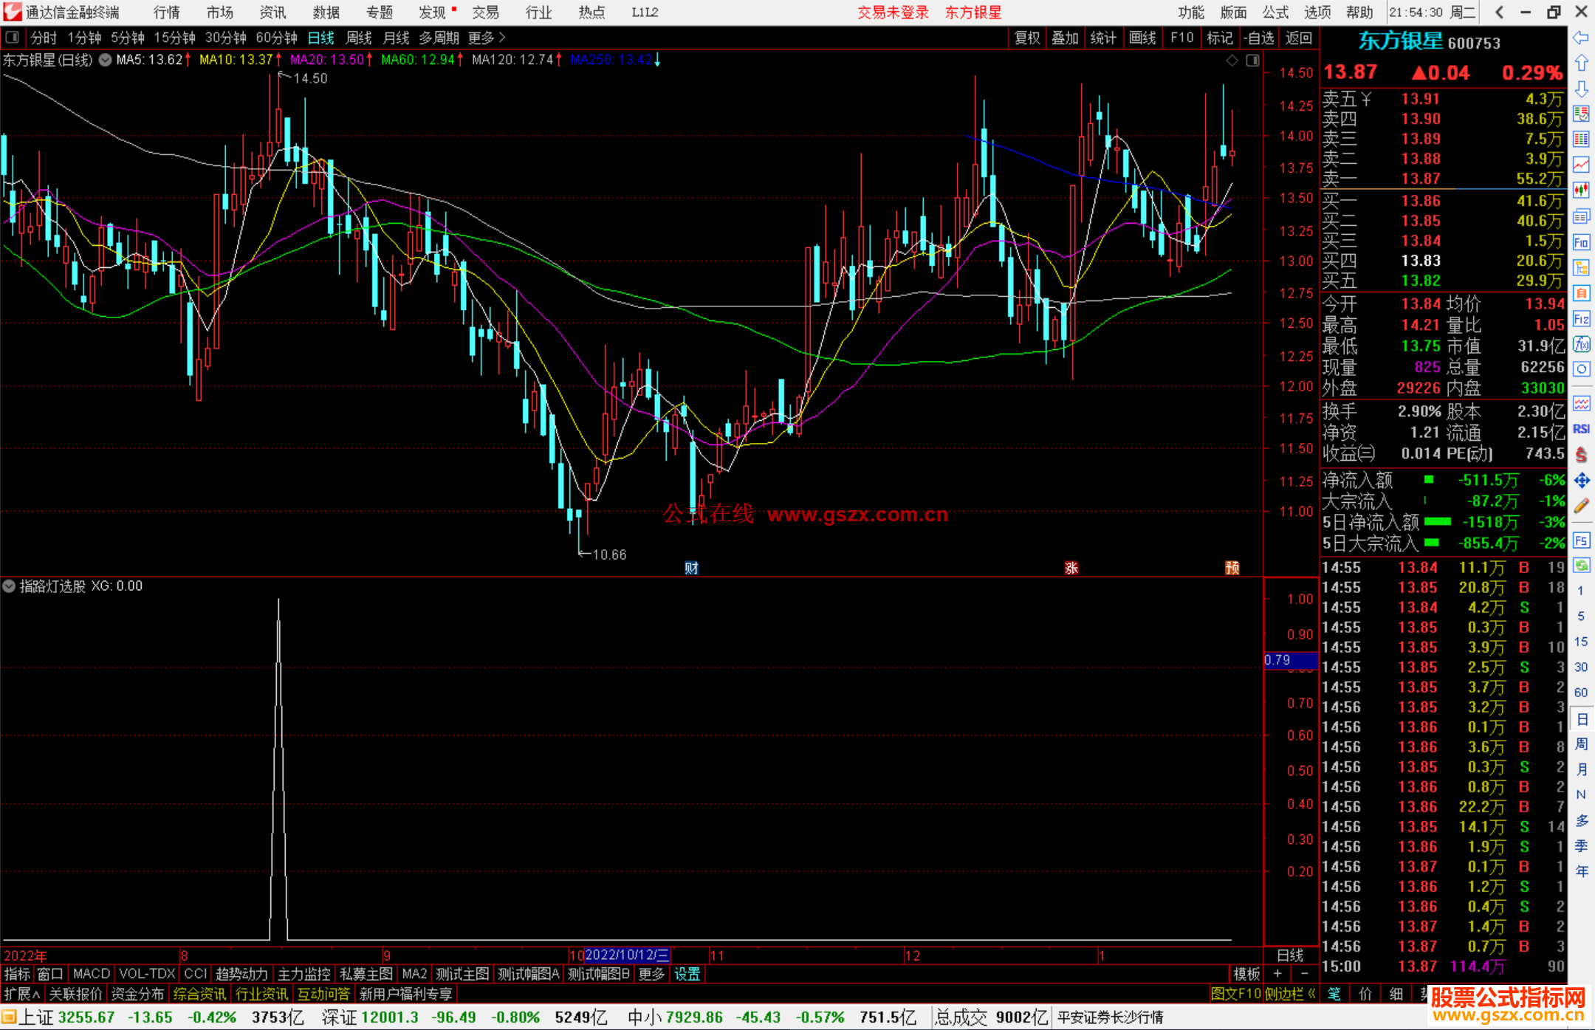Select the MACD indicator tab
Screen dimensions: 1595x1030
coord(91,974)
